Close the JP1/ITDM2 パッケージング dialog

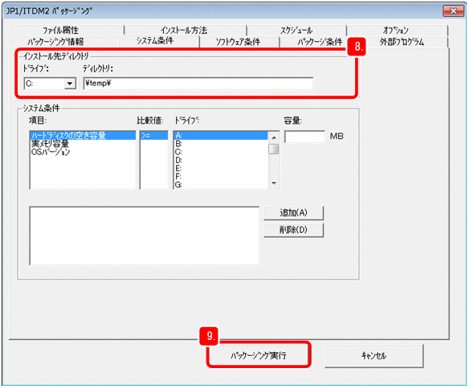point(453,11)
